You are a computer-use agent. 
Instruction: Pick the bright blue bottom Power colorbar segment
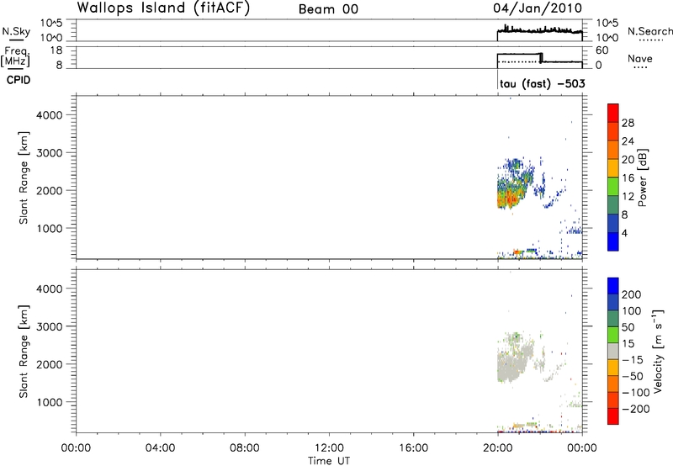(x=613, y=241)
